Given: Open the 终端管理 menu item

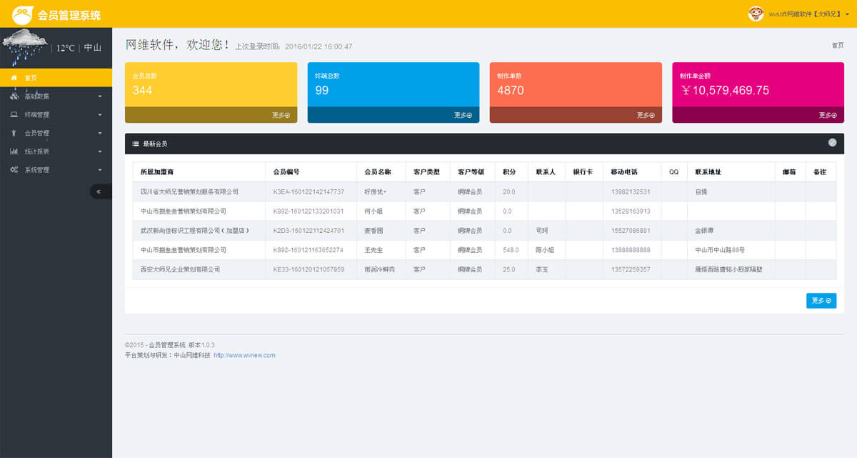Looking at the screenshot, I should [37, 114].
